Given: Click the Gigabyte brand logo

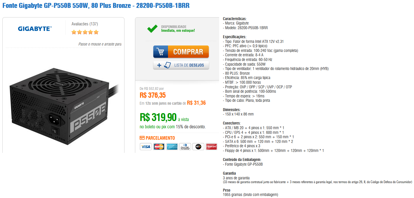Looking at the screenshot, I should 35,29.
